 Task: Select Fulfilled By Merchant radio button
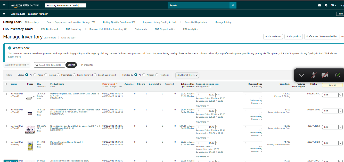pos(157,75)
